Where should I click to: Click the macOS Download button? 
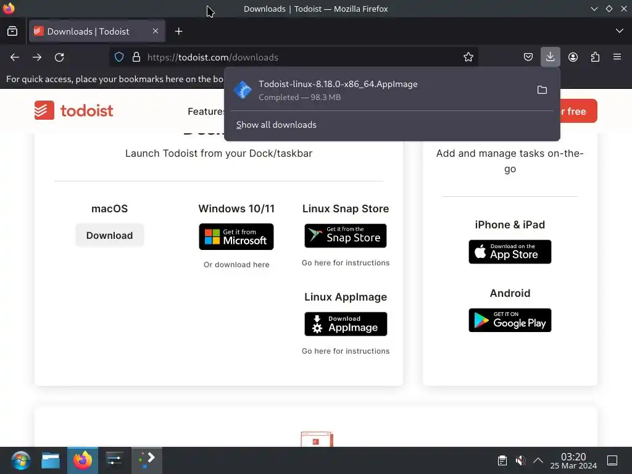109,235
